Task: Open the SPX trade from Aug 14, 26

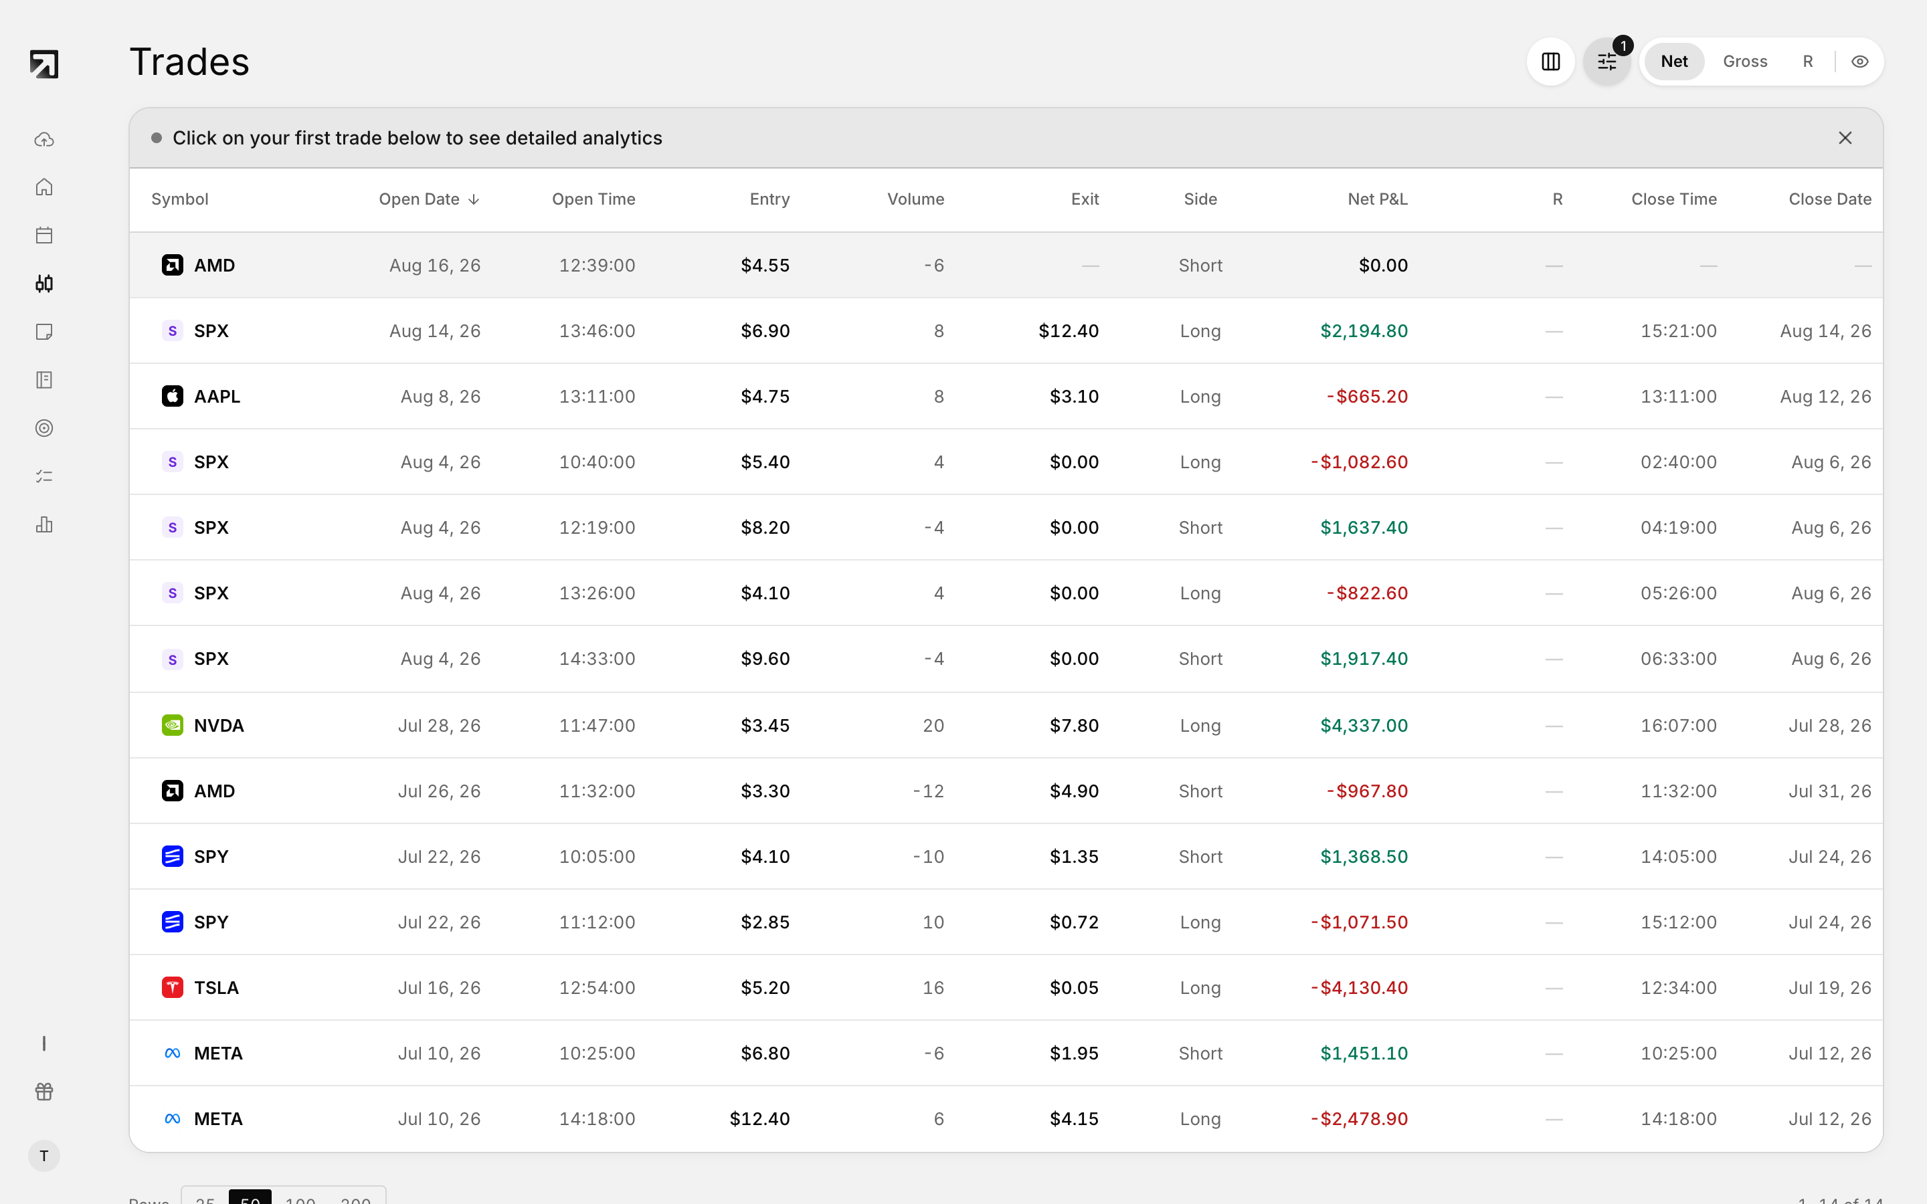Action: (1006, 330)
